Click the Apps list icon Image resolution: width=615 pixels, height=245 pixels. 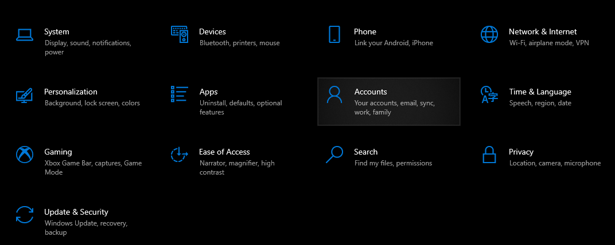pos(180,94)
